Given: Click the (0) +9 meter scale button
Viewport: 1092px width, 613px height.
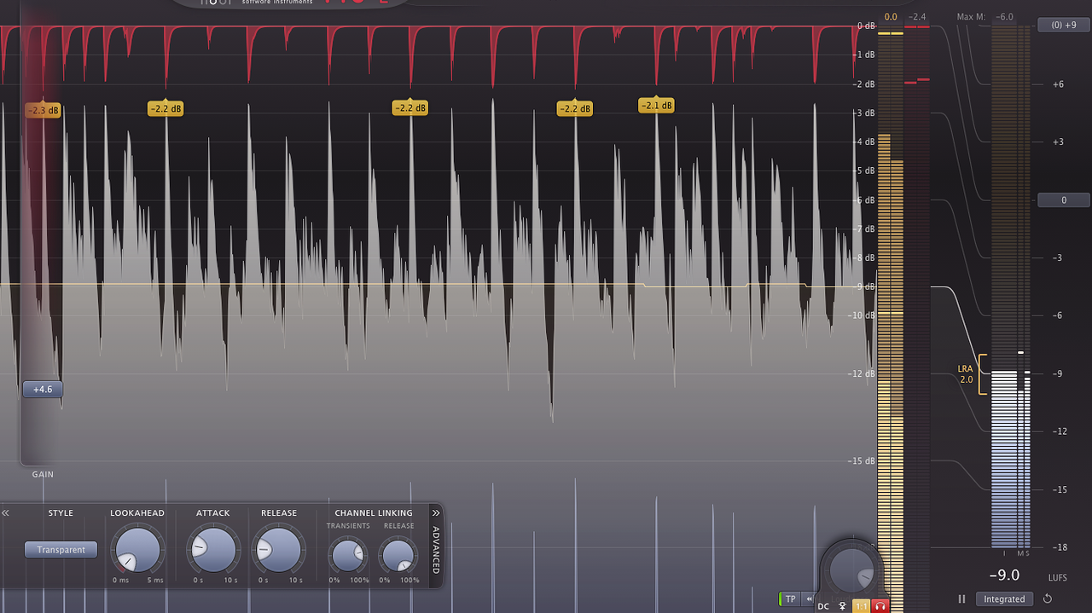Looking at the screenshot, I should coord(1062,24).
